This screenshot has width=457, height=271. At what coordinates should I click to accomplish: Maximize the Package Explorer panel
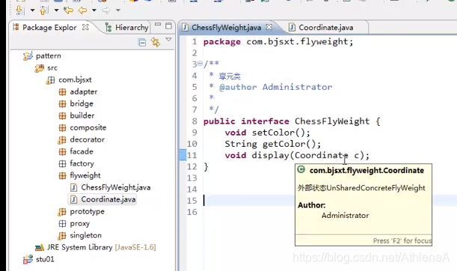coord(168,26)
